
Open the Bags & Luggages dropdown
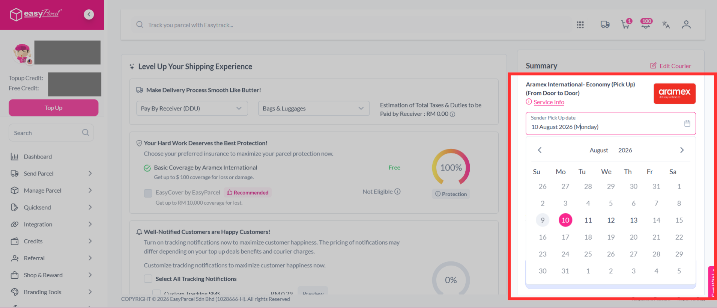[x=314, y=109]
